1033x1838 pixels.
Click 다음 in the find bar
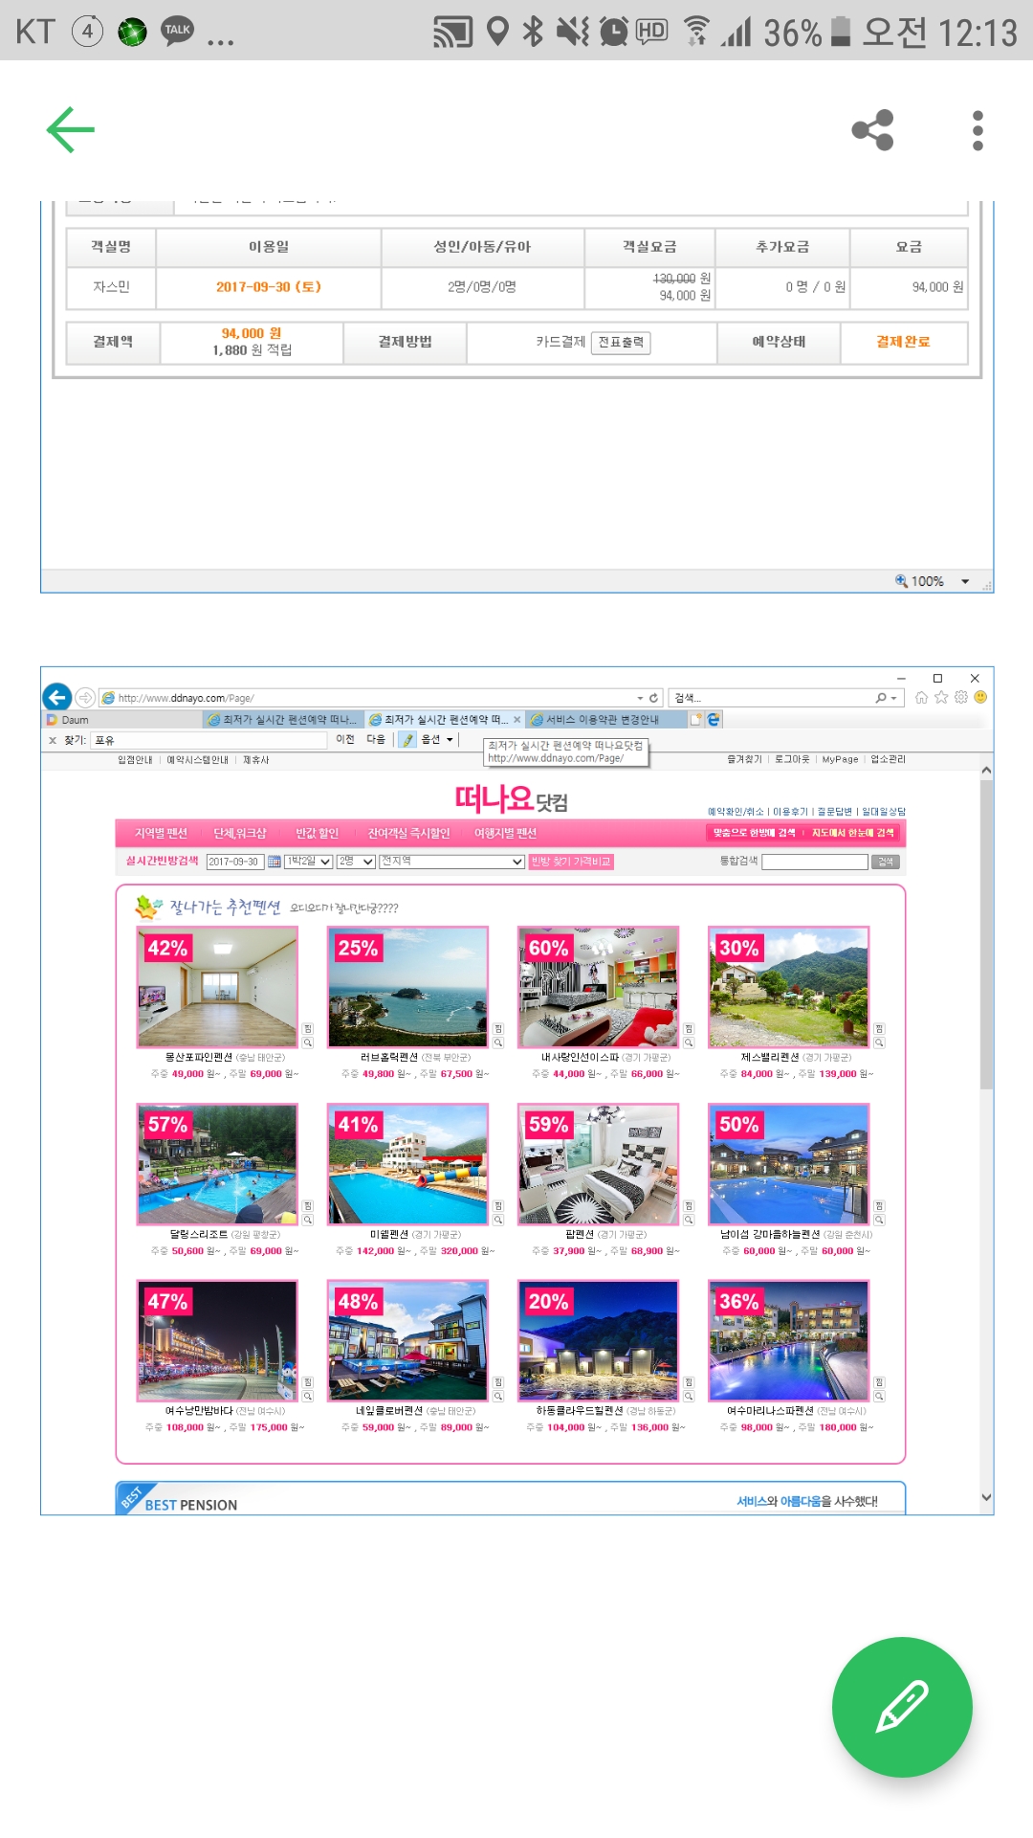376,739
